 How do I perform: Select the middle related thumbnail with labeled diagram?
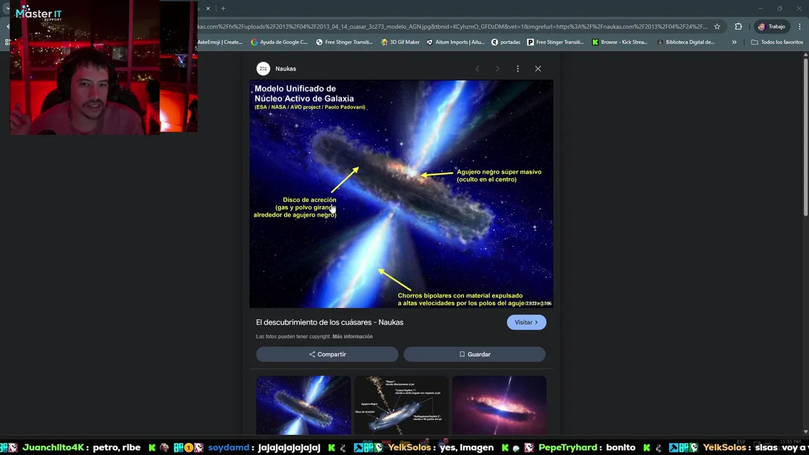[401, 405]
